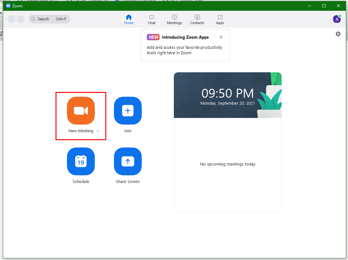Dismiss the Introducing Zoom Apps popup
The height and width of the screenshot is (260, 348).
(x=221, y=37)
